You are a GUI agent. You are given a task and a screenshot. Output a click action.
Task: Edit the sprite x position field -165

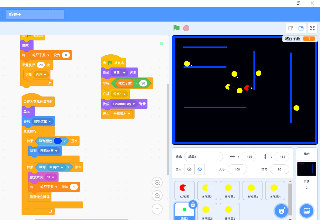pyautogui.click(x=249, y=157)
